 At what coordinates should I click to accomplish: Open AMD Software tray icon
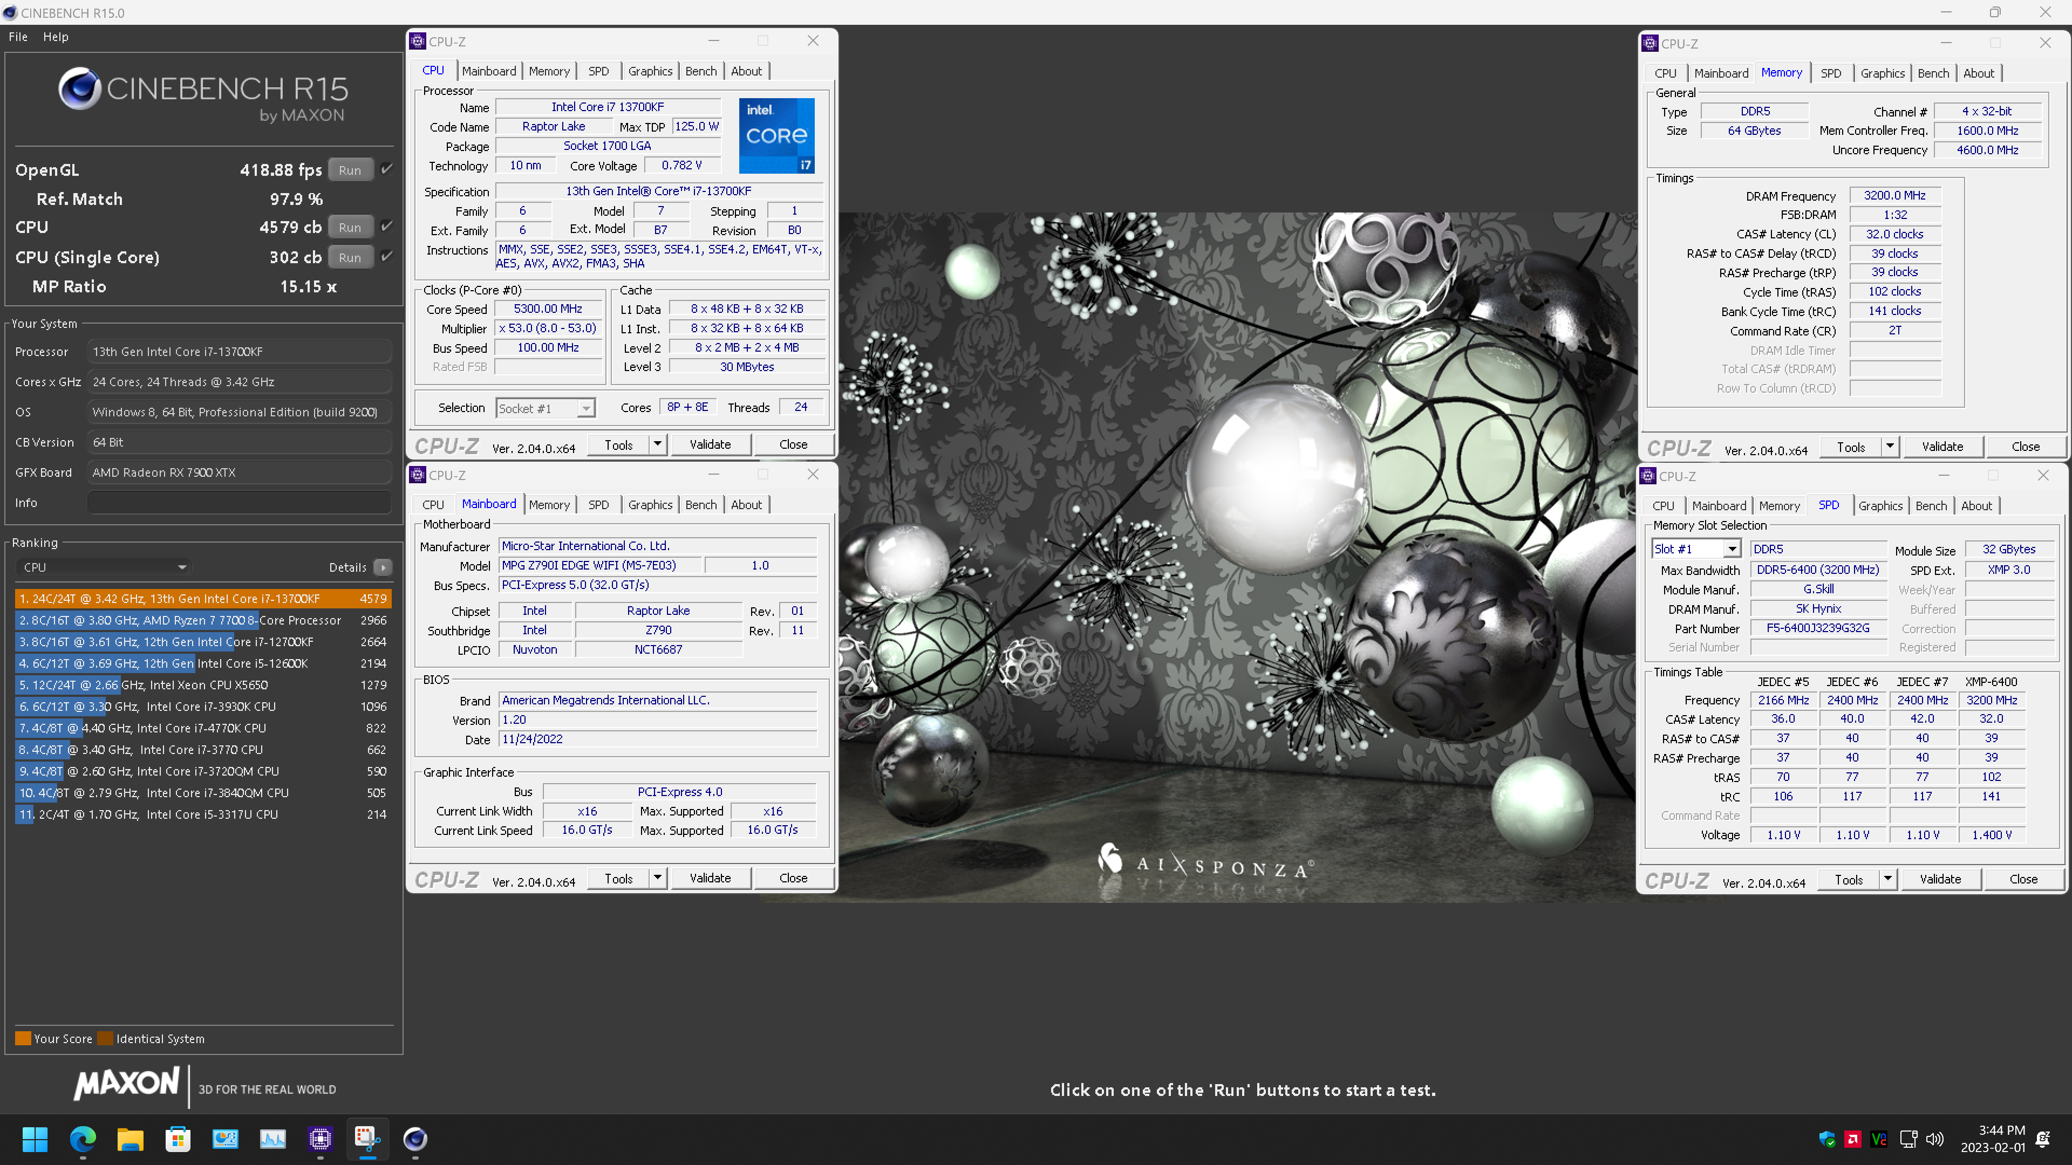pyautogui.click(x=1852, y=1139)
